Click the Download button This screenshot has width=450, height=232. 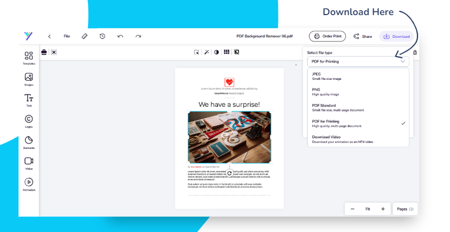pos(397,36)
